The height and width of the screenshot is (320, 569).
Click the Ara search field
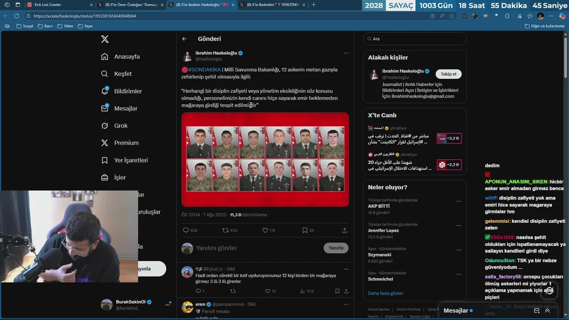coord(415,39)
